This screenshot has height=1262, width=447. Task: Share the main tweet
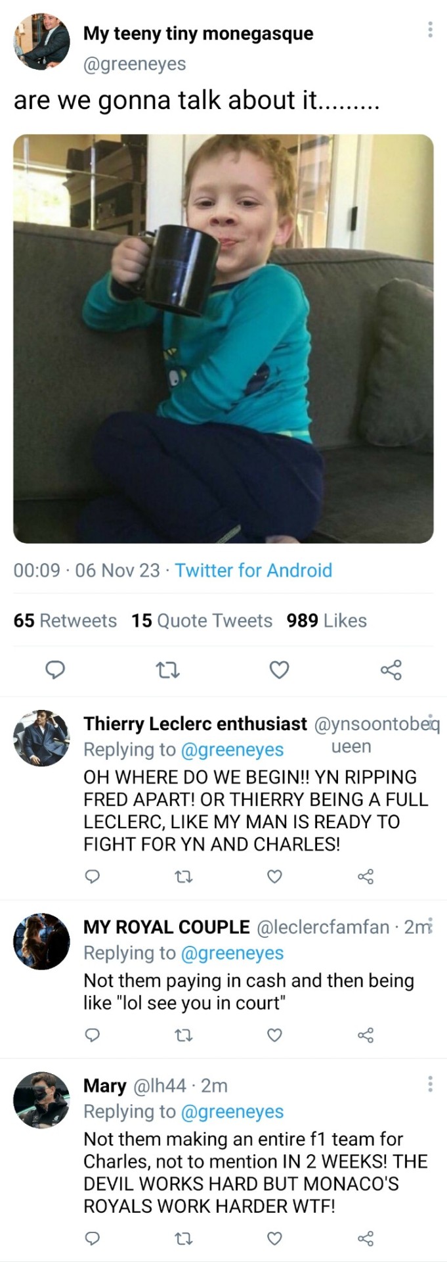coord(391,670)
